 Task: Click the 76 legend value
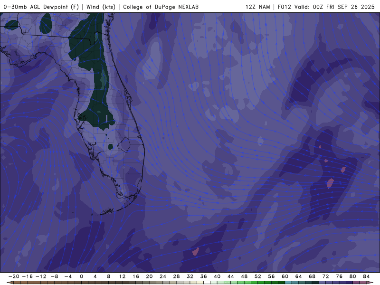tap(339, 276)
